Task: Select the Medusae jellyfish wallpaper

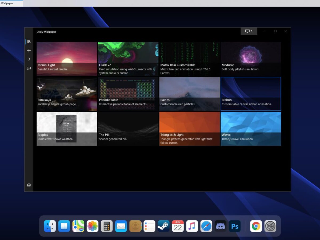Action: tap(251, 59)
